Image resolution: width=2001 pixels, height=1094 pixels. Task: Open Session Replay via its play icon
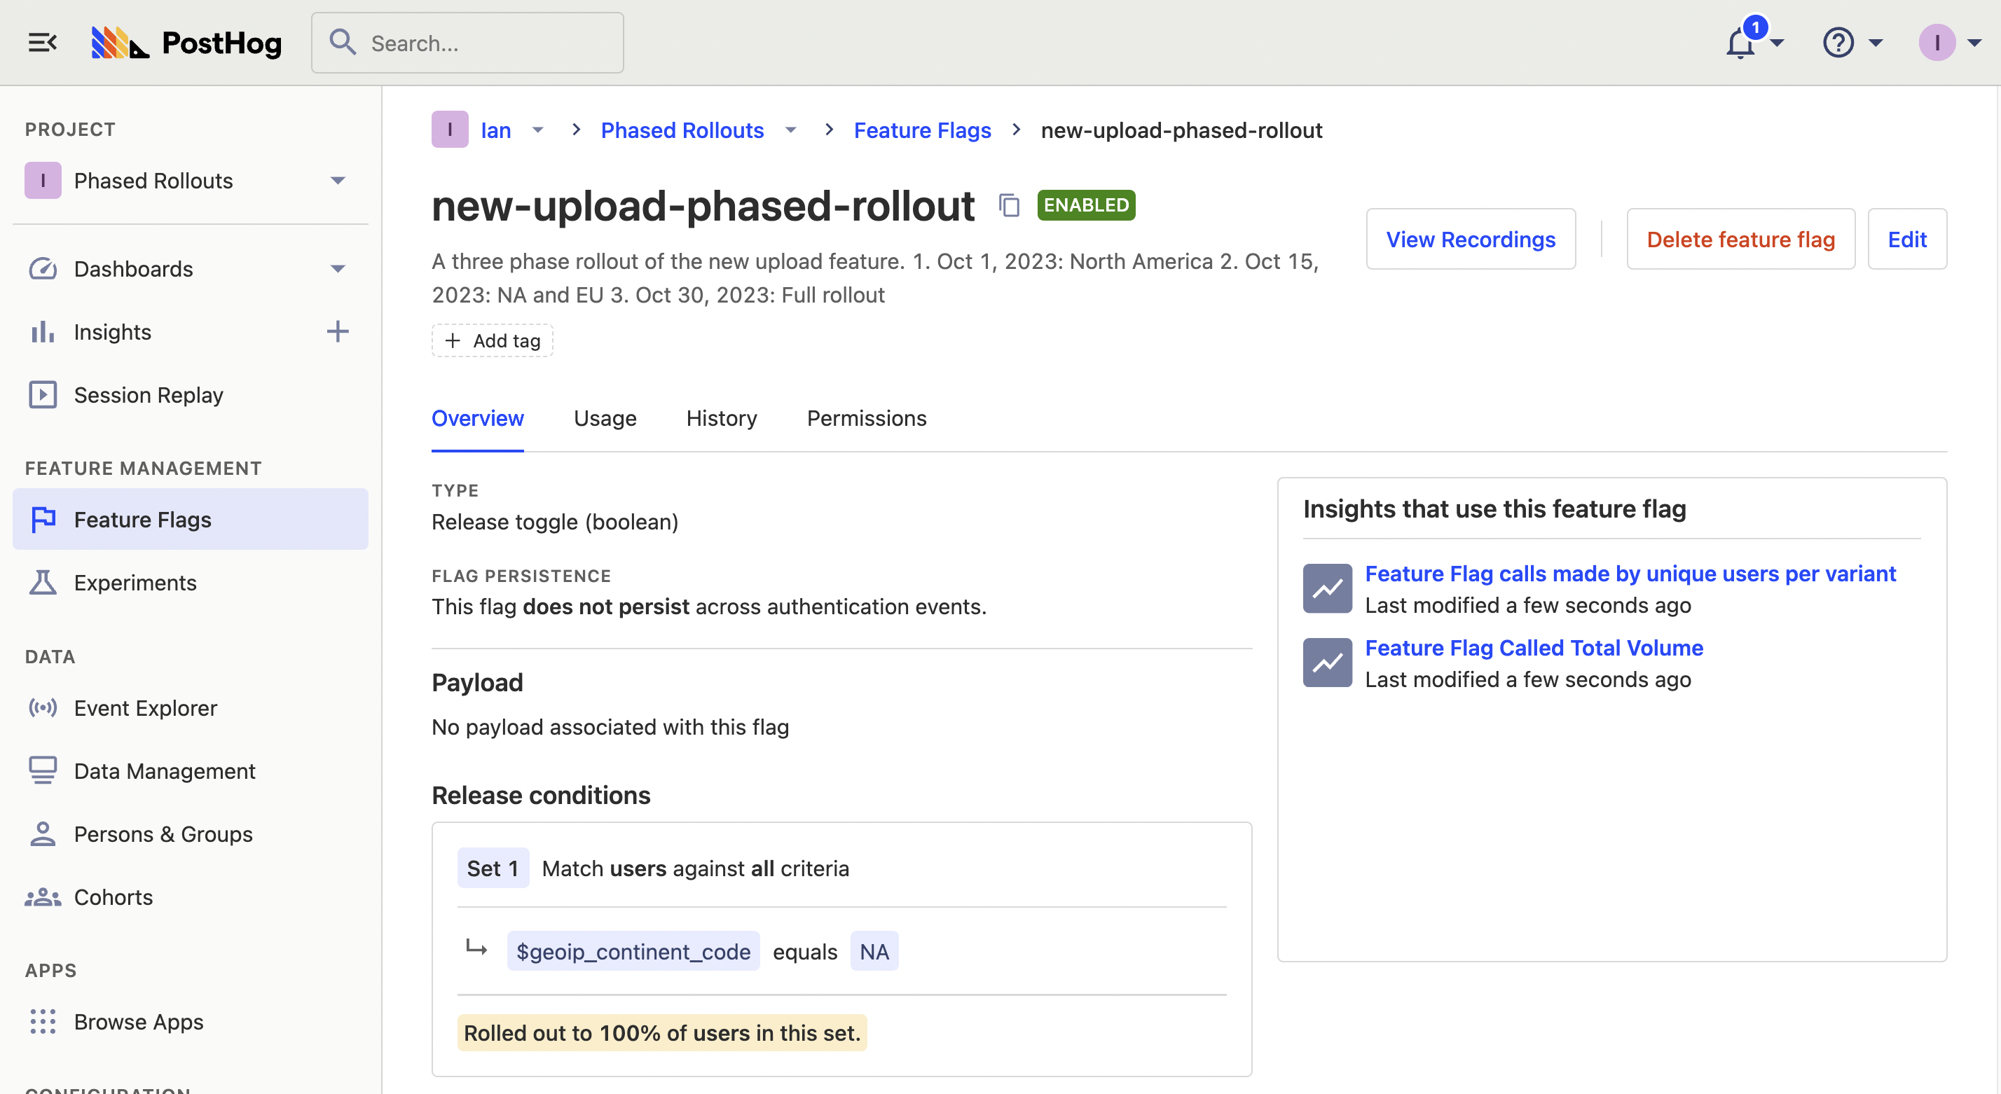coord(43,394)
